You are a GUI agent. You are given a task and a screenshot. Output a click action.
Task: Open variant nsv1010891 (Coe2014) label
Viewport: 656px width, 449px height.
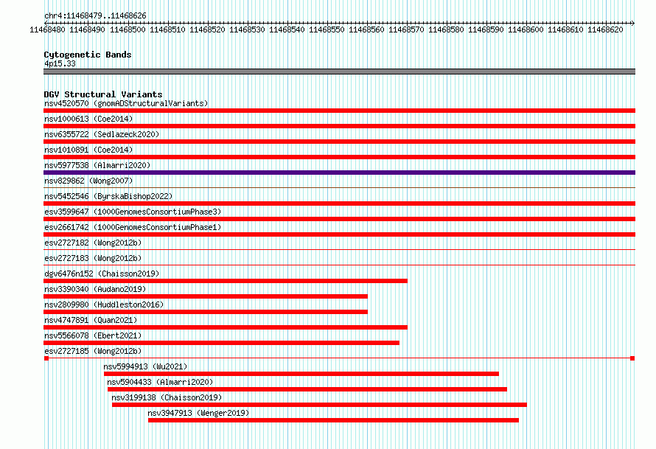tap(88, 150)
